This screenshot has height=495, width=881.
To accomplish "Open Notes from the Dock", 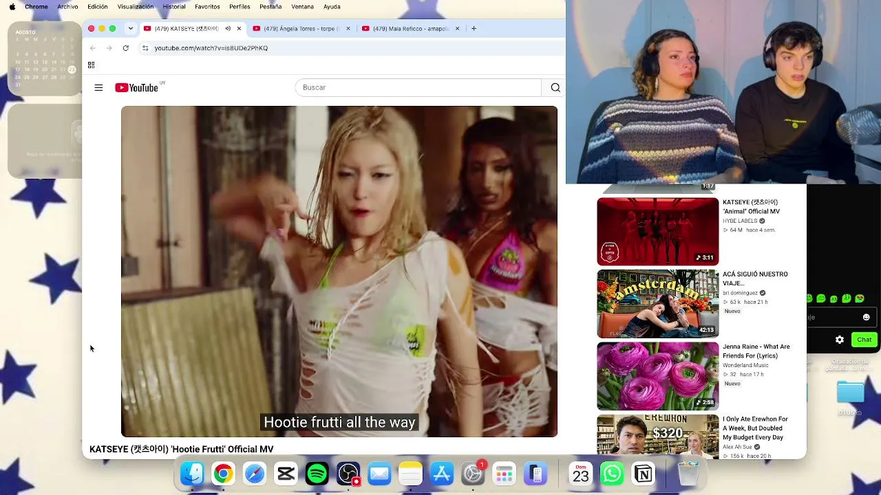I will tap(411, 474).
